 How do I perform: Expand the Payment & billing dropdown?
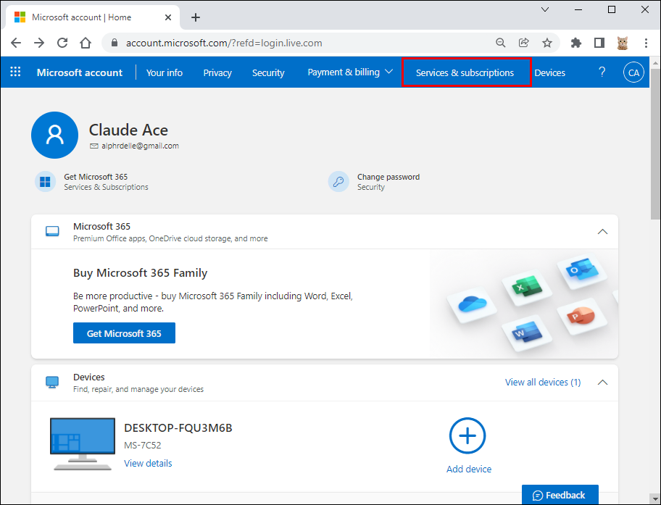point(350,72)
